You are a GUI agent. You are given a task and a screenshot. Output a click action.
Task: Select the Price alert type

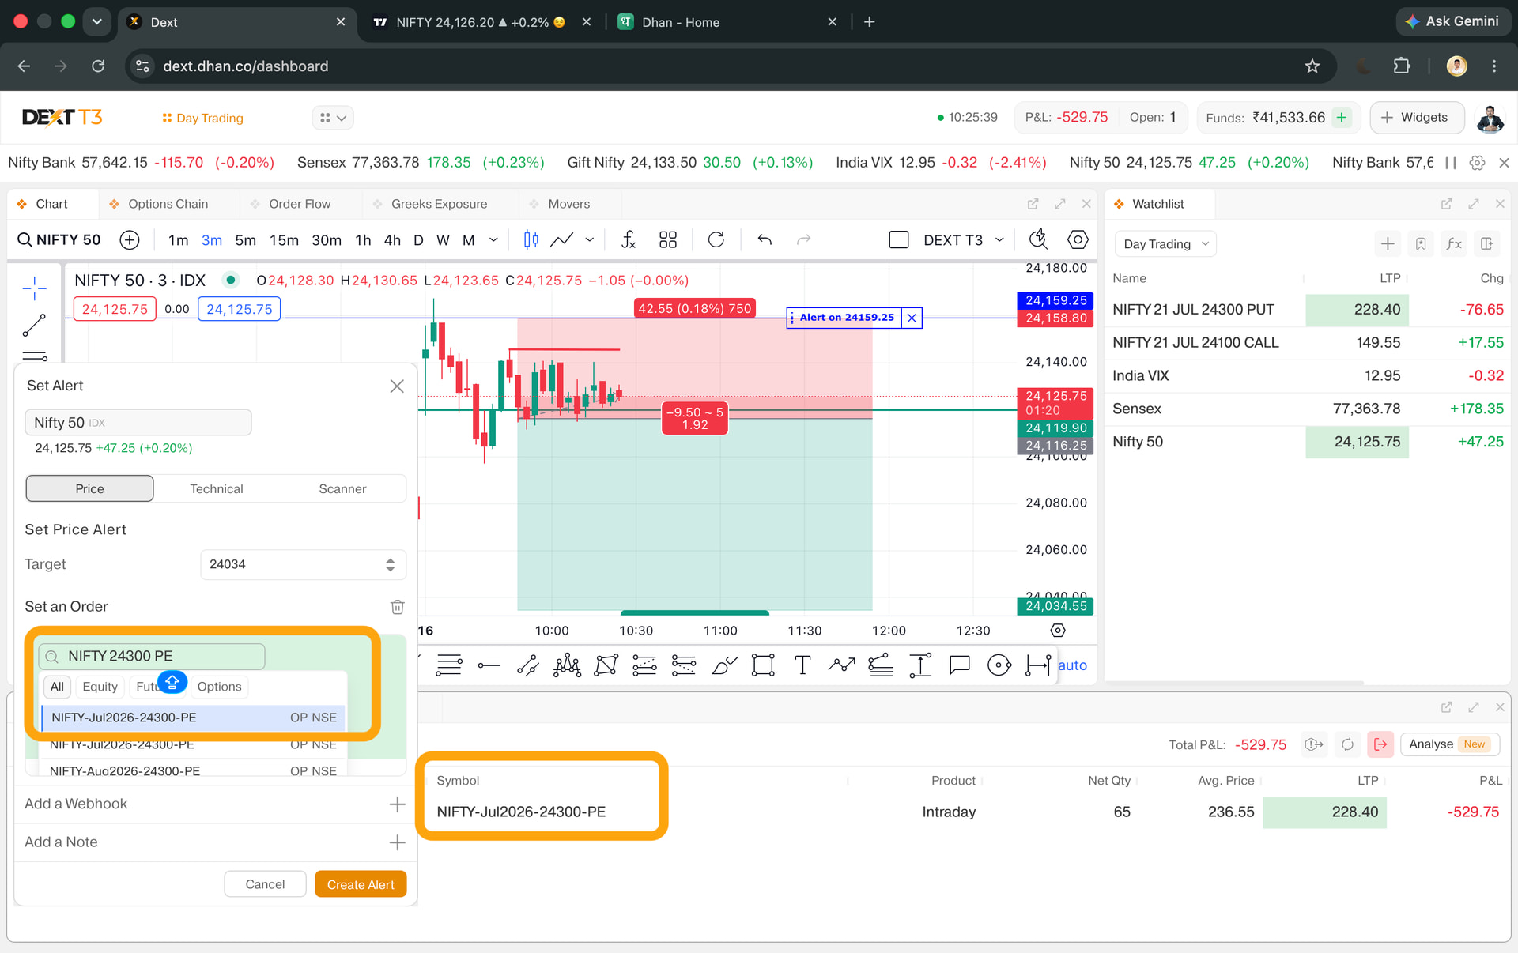89,489
